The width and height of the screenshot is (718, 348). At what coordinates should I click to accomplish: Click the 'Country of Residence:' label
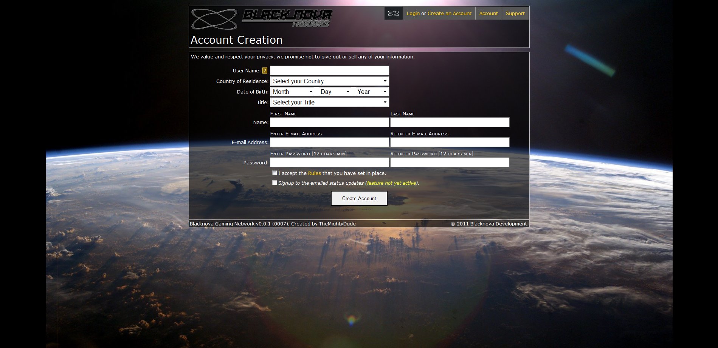tap(242, 81)
